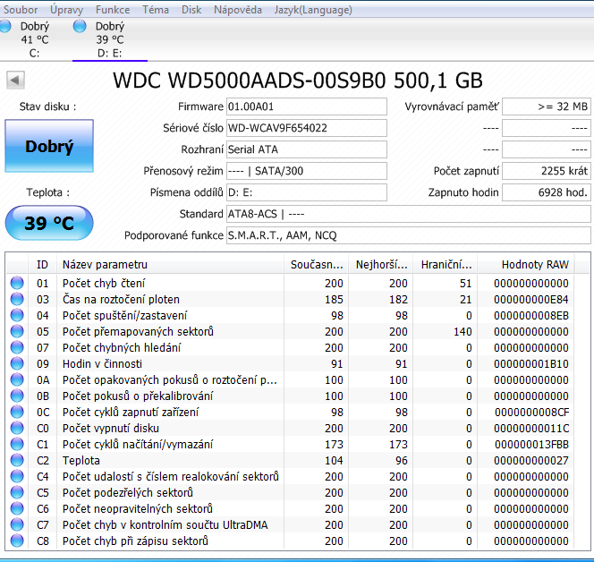Click status orb for attribute 05 row
The image size is (594, 562).
pyautogui.click(x=17, y=332)
